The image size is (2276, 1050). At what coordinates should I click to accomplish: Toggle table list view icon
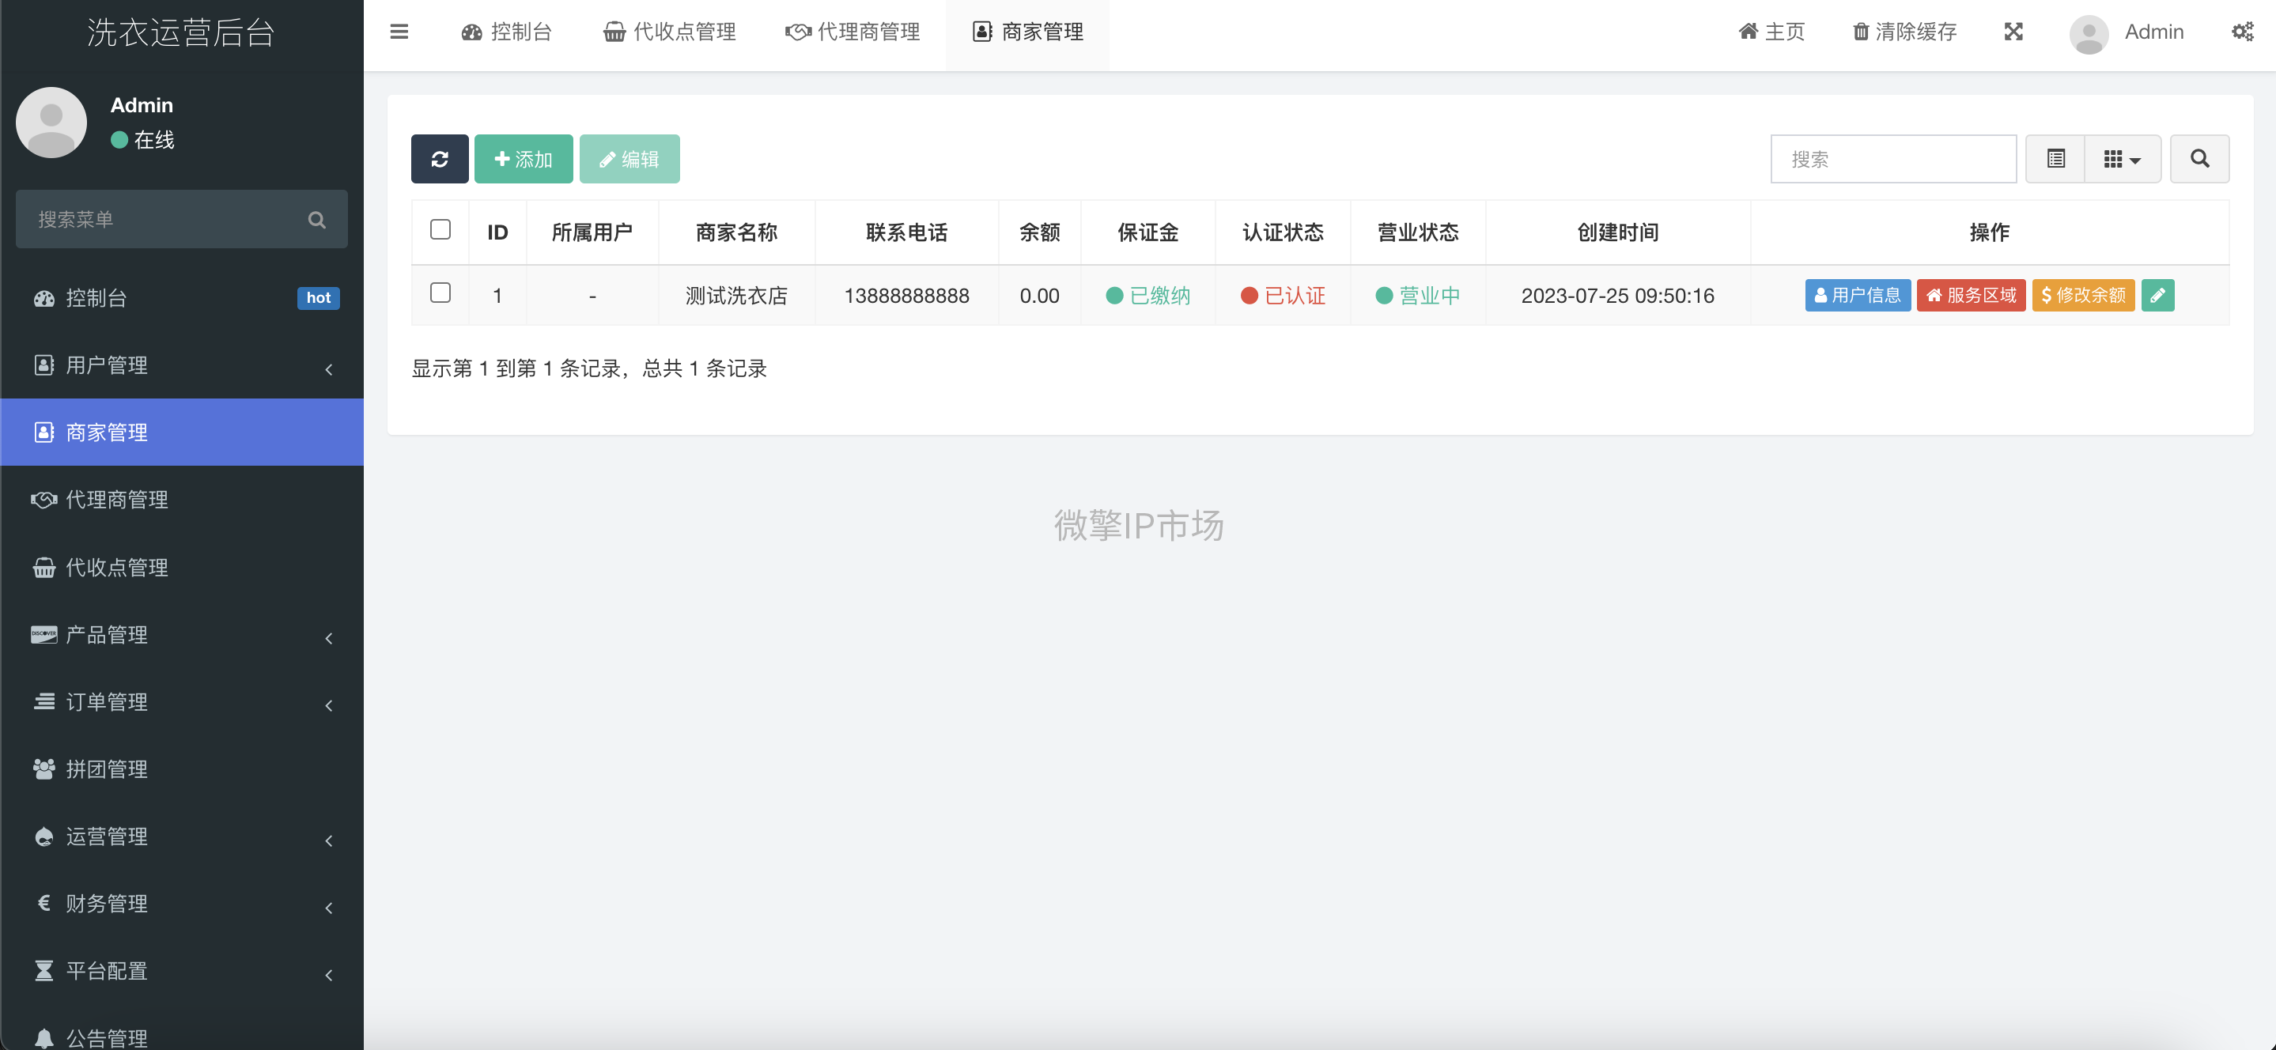(2055, 159)
